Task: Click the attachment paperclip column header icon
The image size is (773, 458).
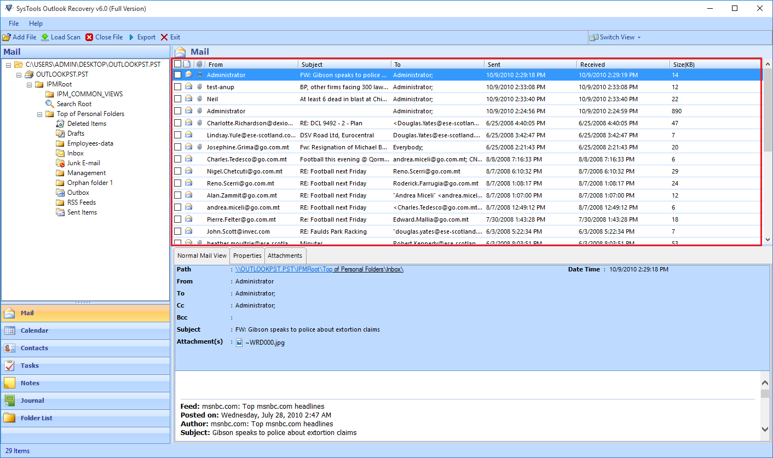Action: (199, 64)
